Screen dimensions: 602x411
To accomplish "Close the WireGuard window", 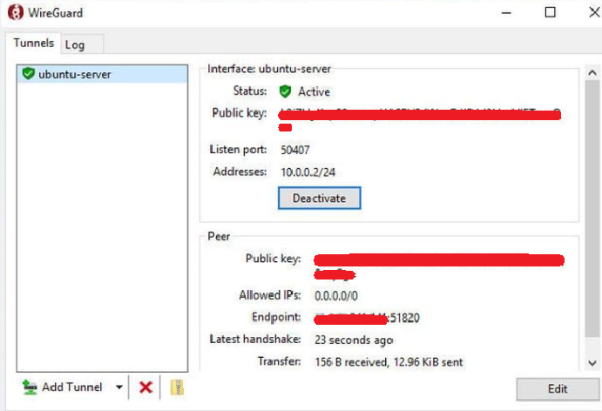I will [x=594, y=12].
